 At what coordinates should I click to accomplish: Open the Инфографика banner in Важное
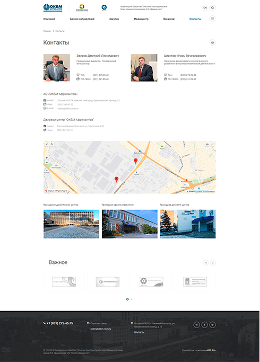[64, 281]
